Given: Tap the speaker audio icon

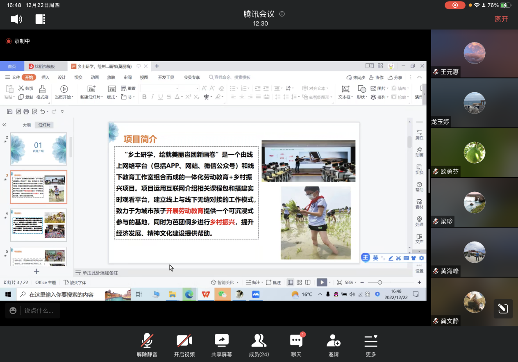Looking at the screenshot, I should click(16, 19).
